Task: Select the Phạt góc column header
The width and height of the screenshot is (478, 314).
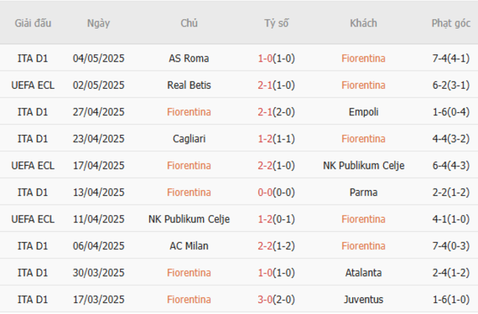Action: 451,23
